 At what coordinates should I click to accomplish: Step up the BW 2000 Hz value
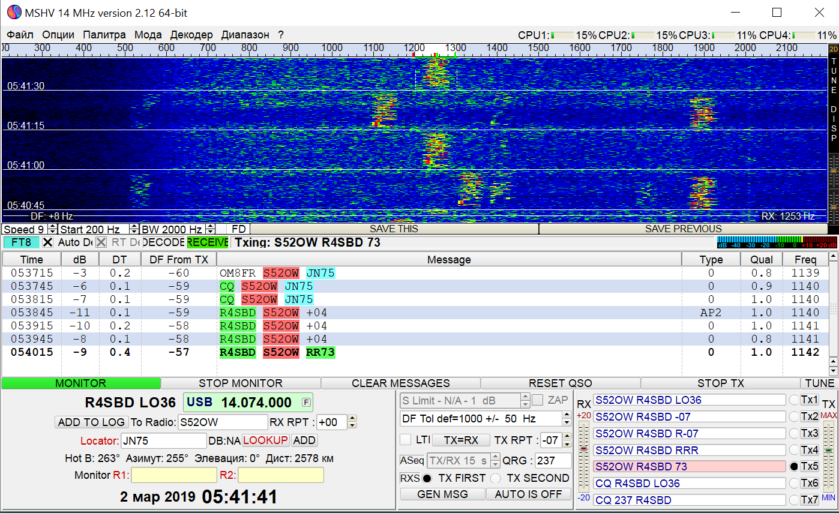click(210, 226)
